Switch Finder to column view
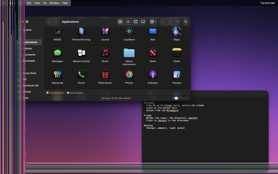 (135, 22)
